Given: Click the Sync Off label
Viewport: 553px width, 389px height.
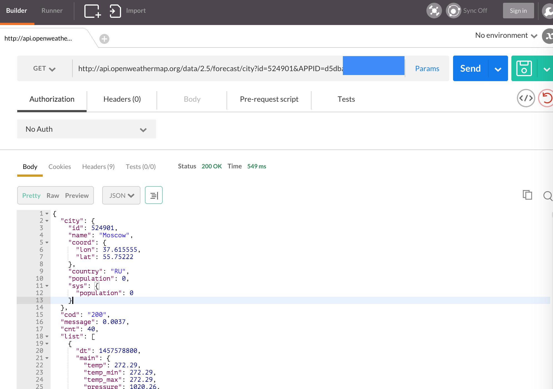Looking at the screenshot, I should 475,11.
